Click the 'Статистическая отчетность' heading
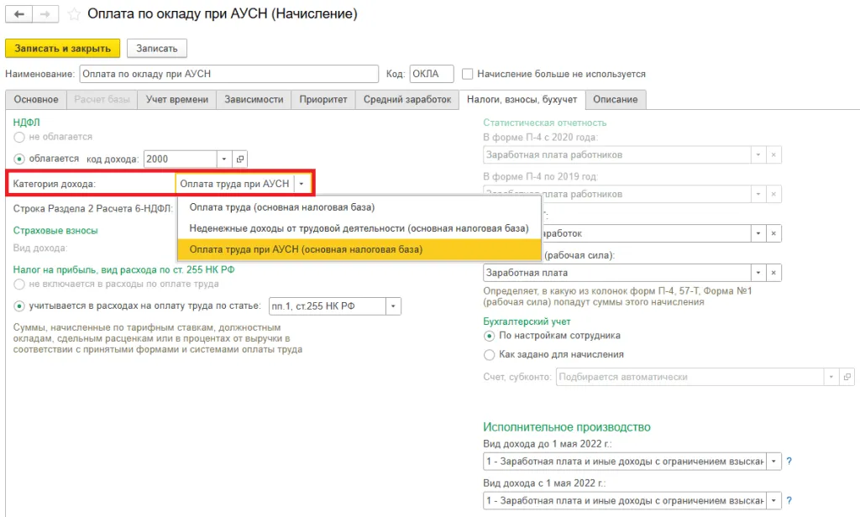The height and width of the screenshot is (517, 860). click(544, 123)
